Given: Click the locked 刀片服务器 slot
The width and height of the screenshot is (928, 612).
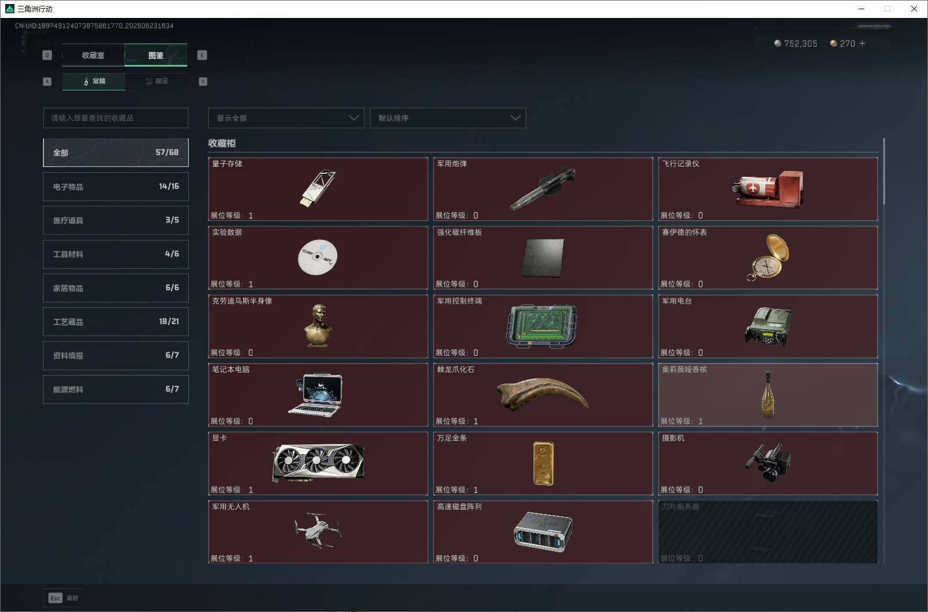Looking at the screenshot, I should pyautogui.click(x=768, y=532).
